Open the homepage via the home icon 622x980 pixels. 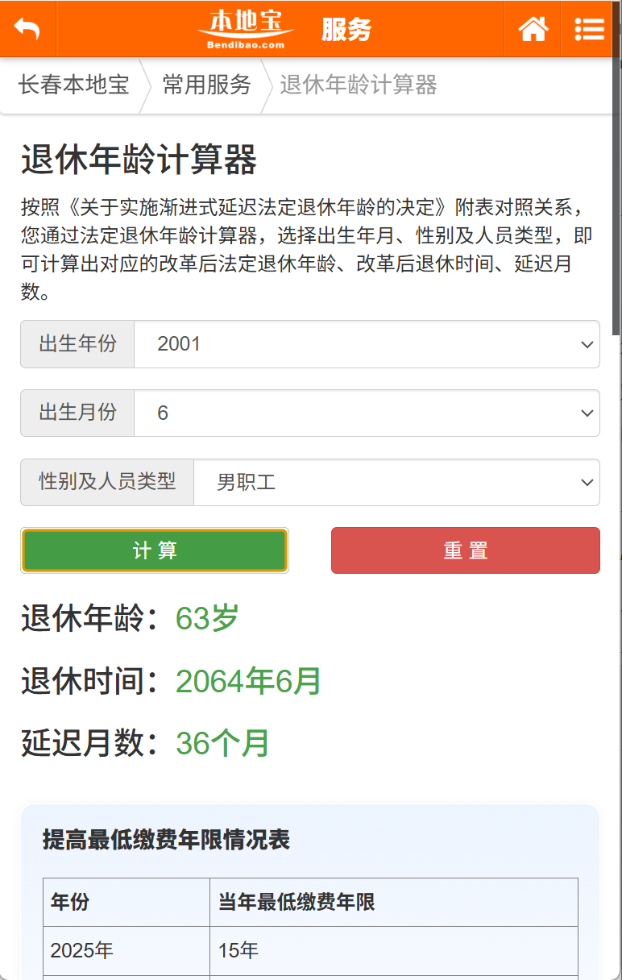pyautogui.click(x=532, y=28)
